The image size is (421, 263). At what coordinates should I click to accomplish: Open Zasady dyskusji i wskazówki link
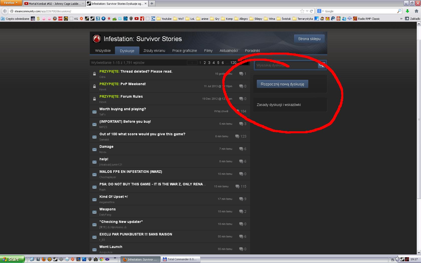coord(279,105)
